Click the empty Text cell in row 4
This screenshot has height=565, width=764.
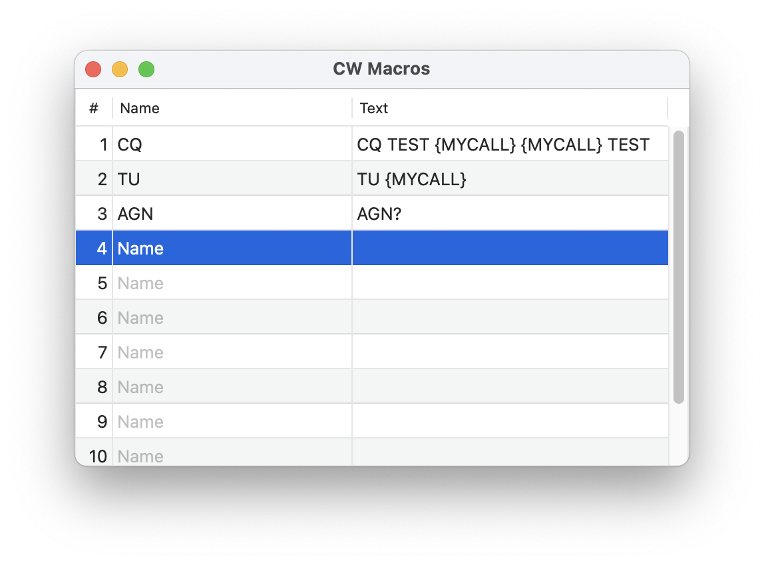click(510, 249)
